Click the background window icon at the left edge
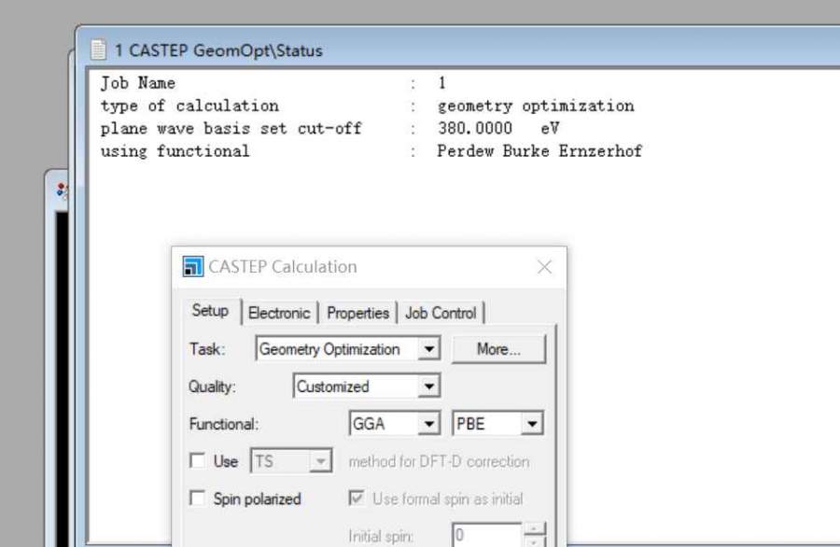Image resolution: width=840 pixels, height=547 pixels. [63, 190]
